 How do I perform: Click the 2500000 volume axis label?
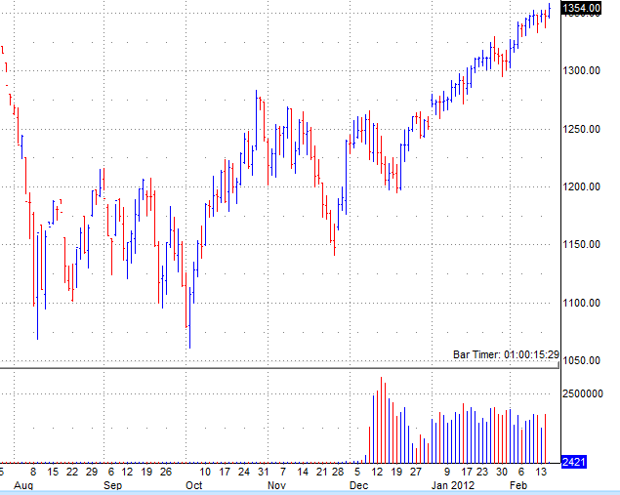[x=583, y=393]
